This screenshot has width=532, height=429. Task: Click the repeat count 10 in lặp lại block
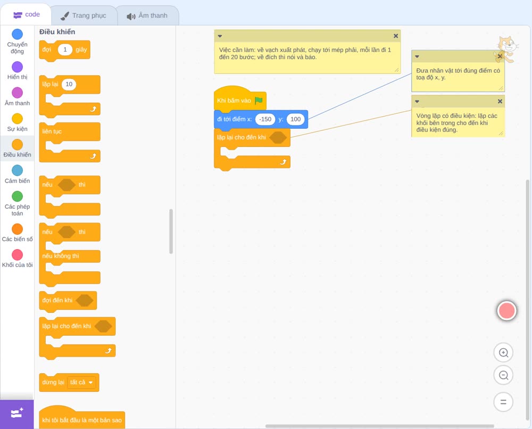point(69,84)
